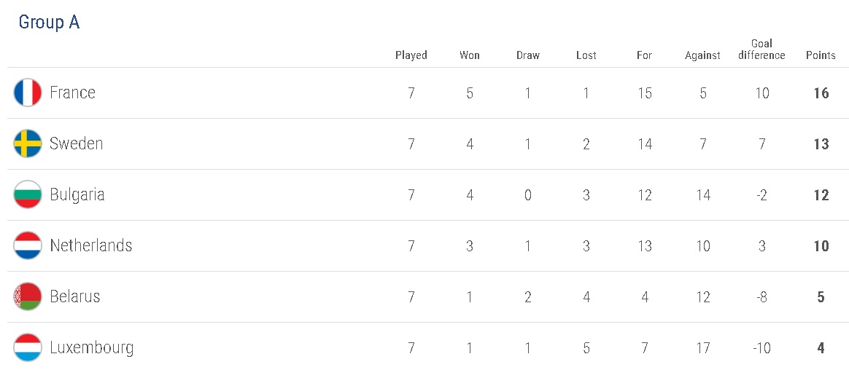Open the Belarus team page

coord(75,297)
